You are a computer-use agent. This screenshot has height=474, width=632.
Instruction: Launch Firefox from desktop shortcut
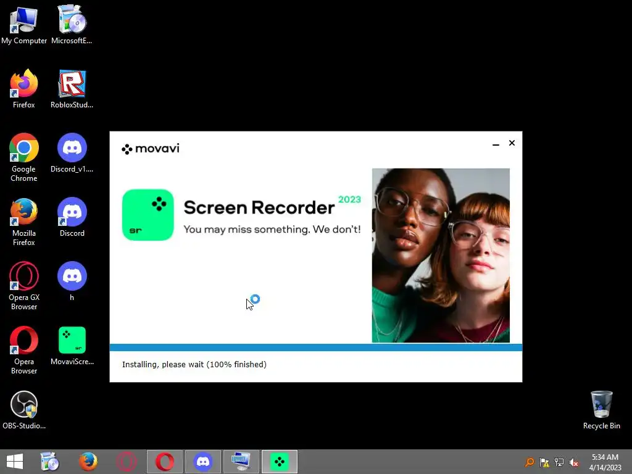point(24,89)
